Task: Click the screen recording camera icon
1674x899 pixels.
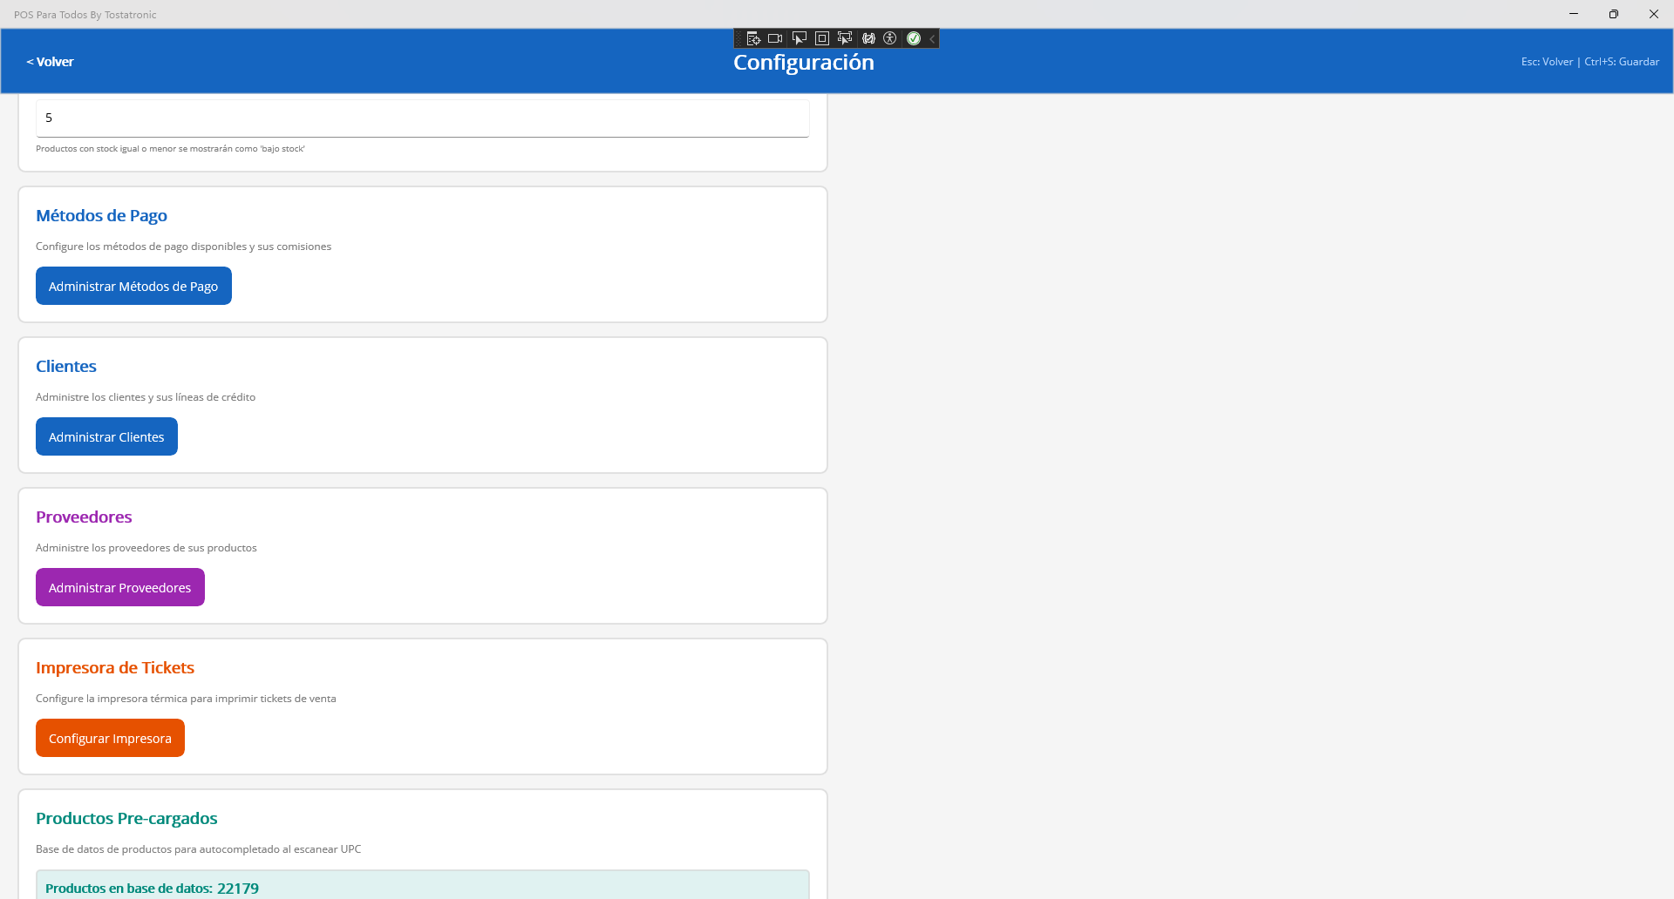Action: [775, 38]
